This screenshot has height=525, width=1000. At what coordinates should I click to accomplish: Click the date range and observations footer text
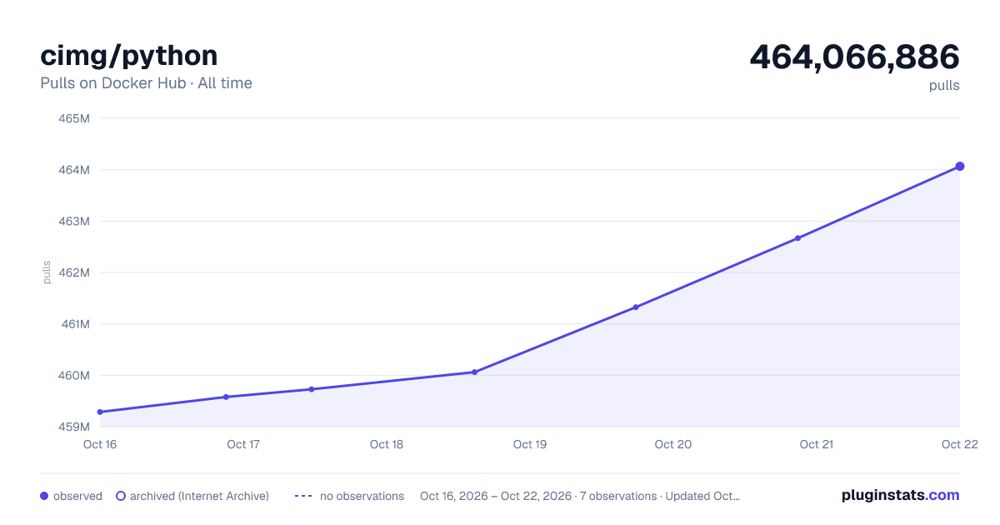580,496
